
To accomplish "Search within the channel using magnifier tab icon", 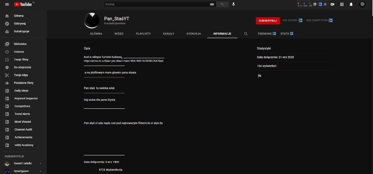I will (246, 34).
